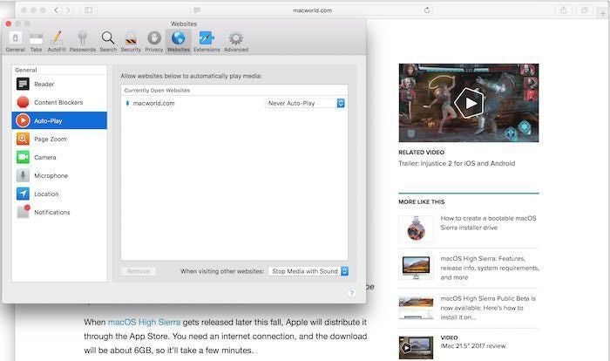This screenshot has height=361, width=610.
Task: Open the Tabs preferences pane
Action: (x=36, y=42)
